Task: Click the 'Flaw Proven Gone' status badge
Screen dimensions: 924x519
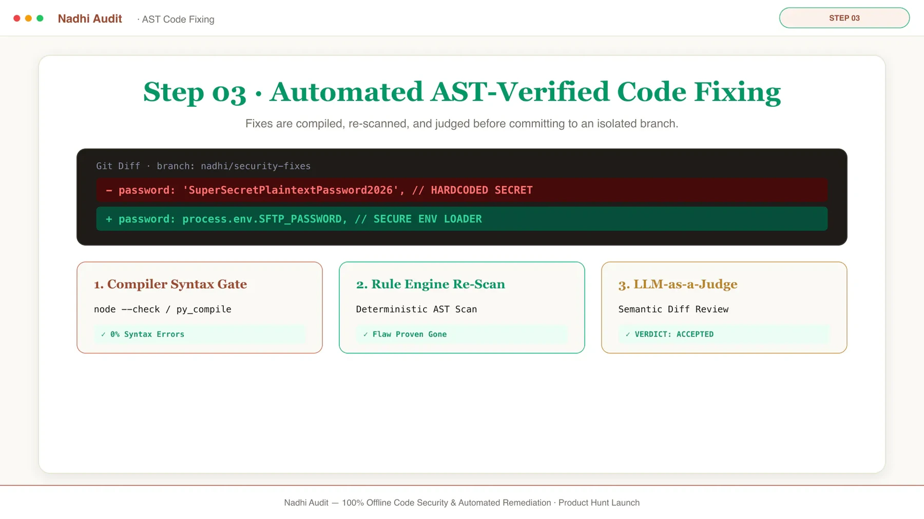Action: 462,334
